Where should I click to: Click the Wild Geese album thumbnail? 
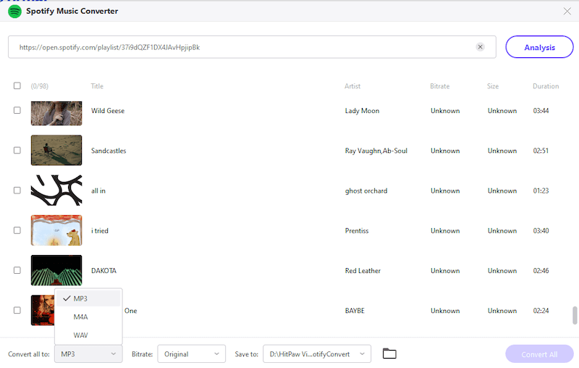(56, 111)
